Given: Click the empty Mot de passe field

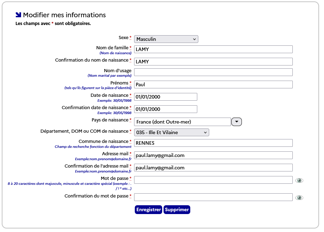Looking at the screenshot, I should coord(213,180).
